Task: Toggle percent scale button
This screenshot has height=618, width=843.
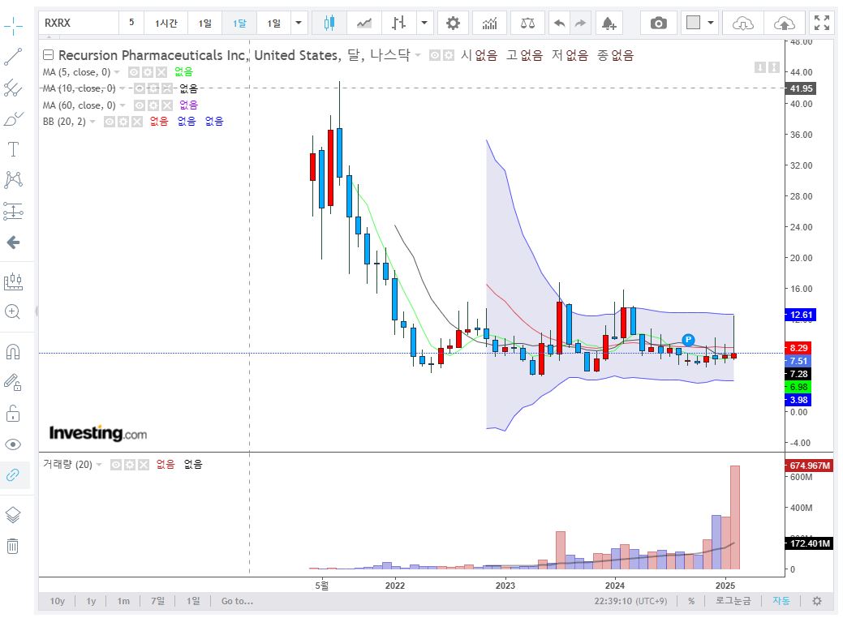Action: click(691, 601)
